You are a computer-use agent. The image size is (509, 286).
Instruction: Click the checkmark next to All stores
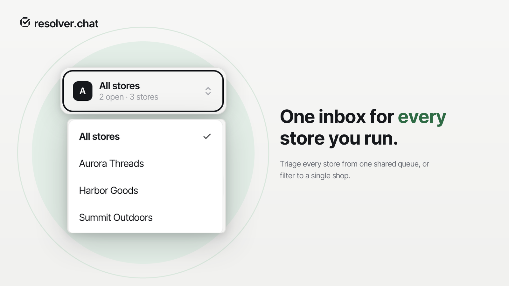pyautogui.click(x=207, y=136)
